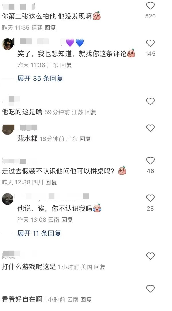Reply to the 广东 comment from 昨天 11:36
This screenshot has width=172, height=311.
(66, 65)
